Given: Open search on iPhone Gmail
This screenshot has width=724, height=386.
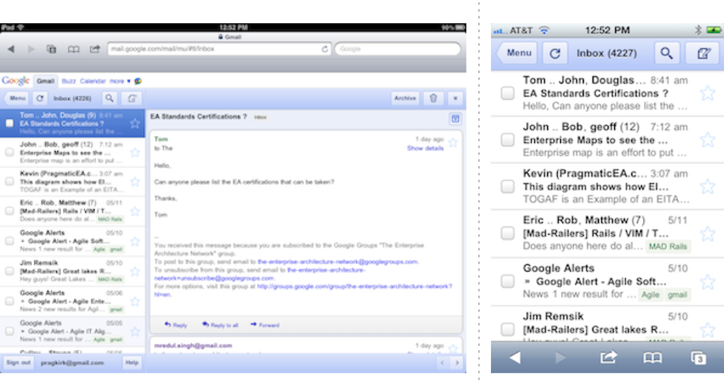Looking at the screenshot, I should point(666,53).
